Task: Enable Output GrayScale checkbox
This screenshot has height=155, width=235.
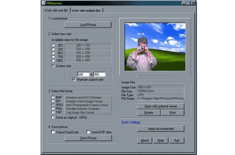Action: [53, 132]
